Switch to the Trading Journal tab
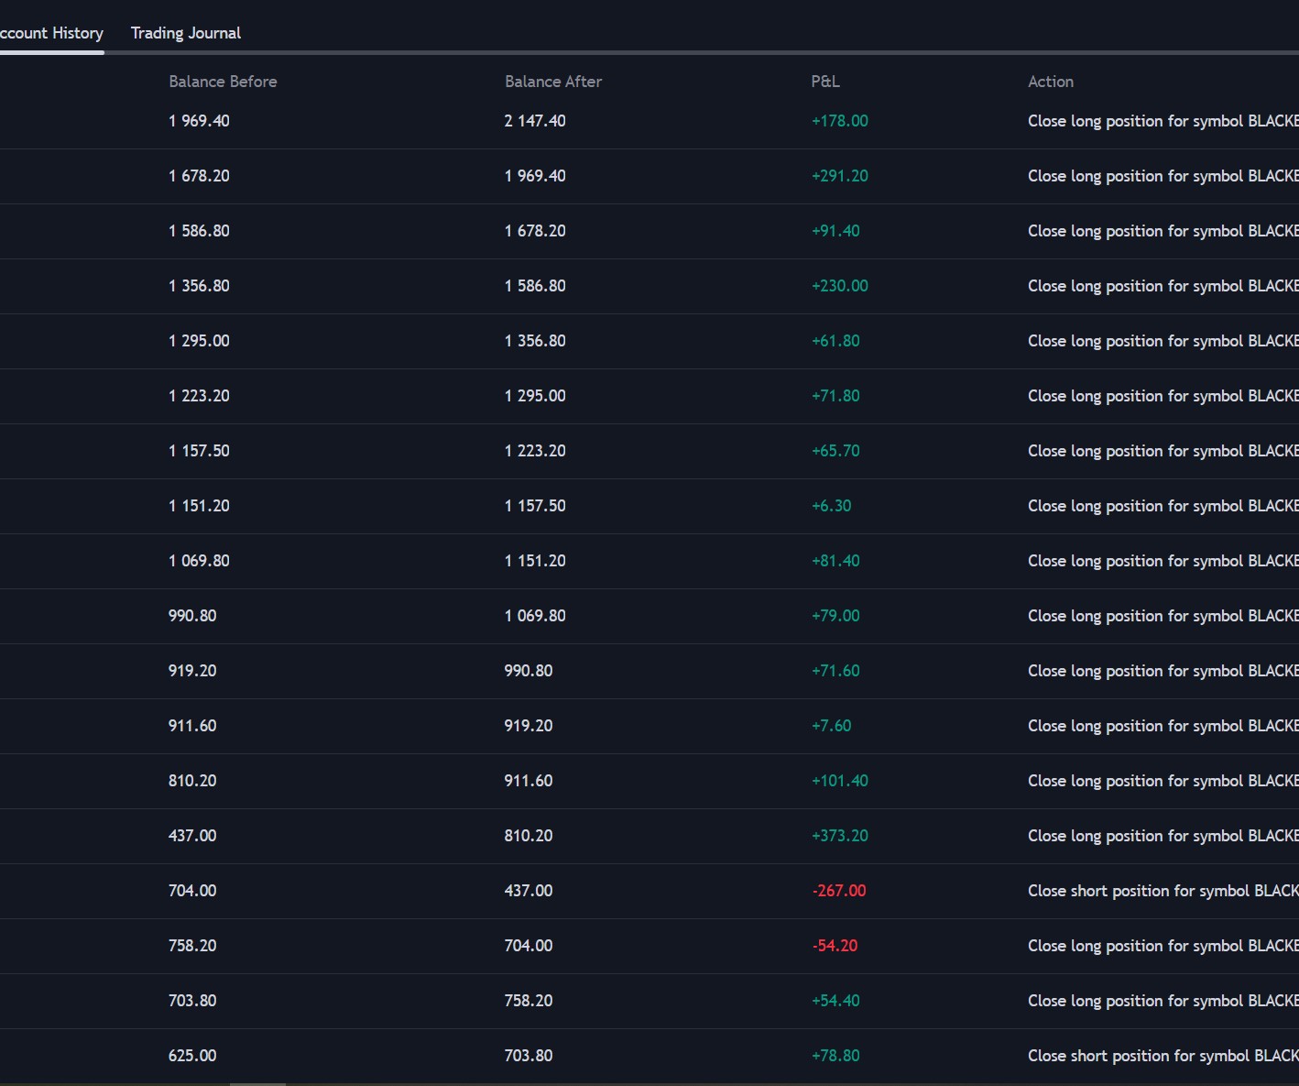1299x1086 pixels. click(x=185, y=33)
